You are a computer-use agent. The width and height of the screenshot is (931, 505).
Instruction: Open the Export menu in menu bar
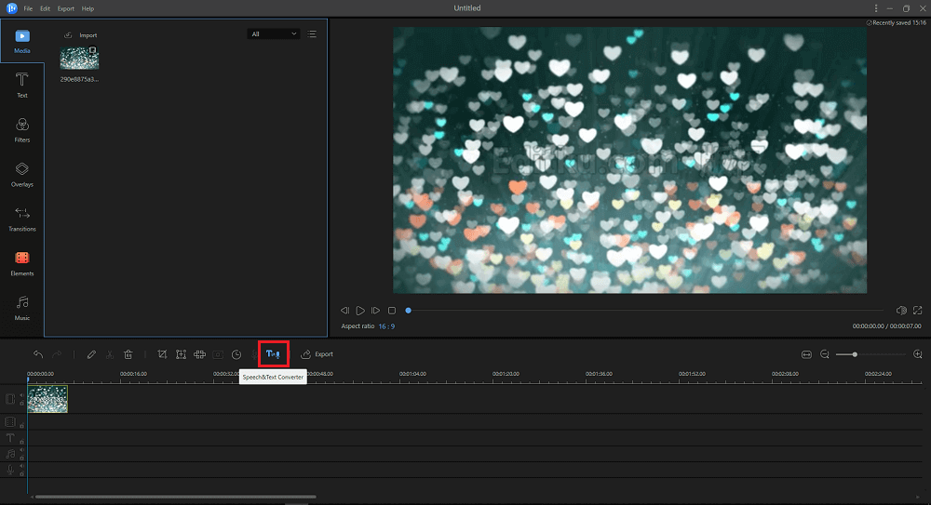65,8
